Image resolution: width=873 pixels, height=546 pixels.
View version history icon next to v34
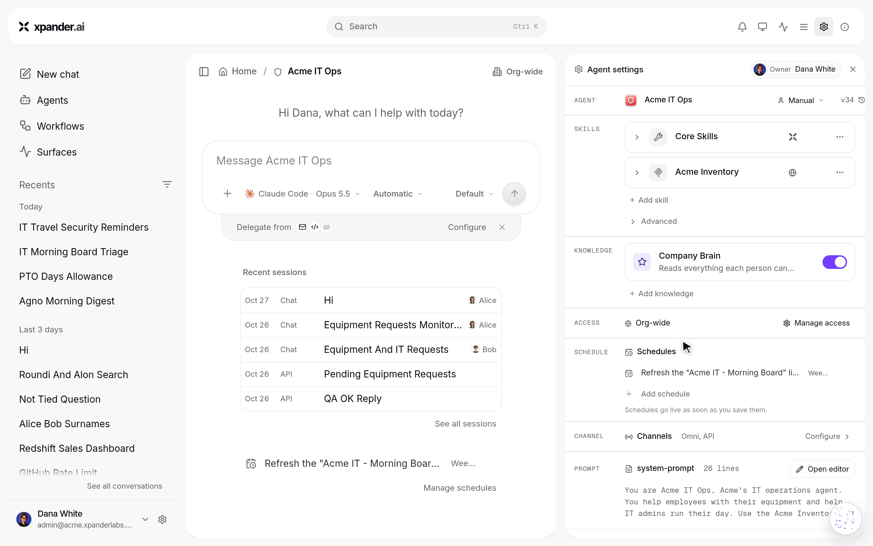click(x=861, y=100)
